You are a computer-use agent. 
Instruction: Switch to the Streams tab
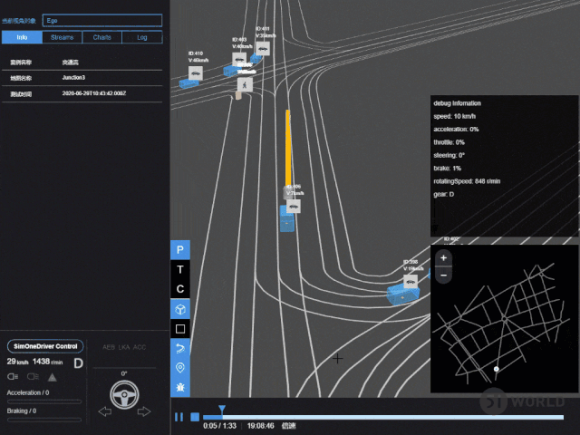[x=63, y=38]
